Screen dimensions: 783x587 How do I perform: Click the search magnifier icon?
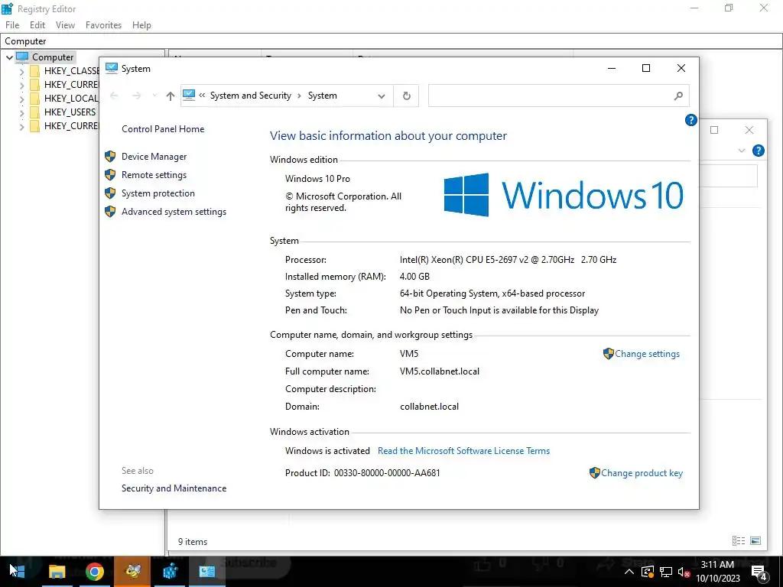[x=678, y=96]
